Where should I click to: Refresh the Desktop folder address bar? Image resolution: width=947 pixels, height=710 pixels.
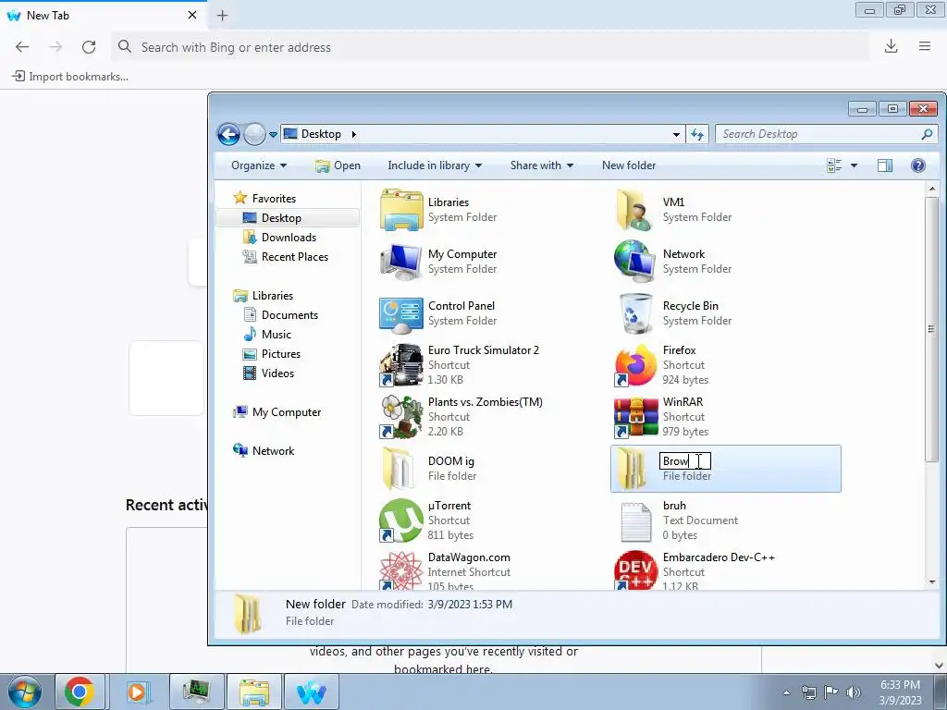pyautogui.click(x=697, y=134)
